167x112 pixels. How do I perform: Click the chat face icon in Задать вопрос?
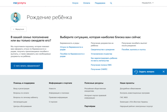click(136, 72)
